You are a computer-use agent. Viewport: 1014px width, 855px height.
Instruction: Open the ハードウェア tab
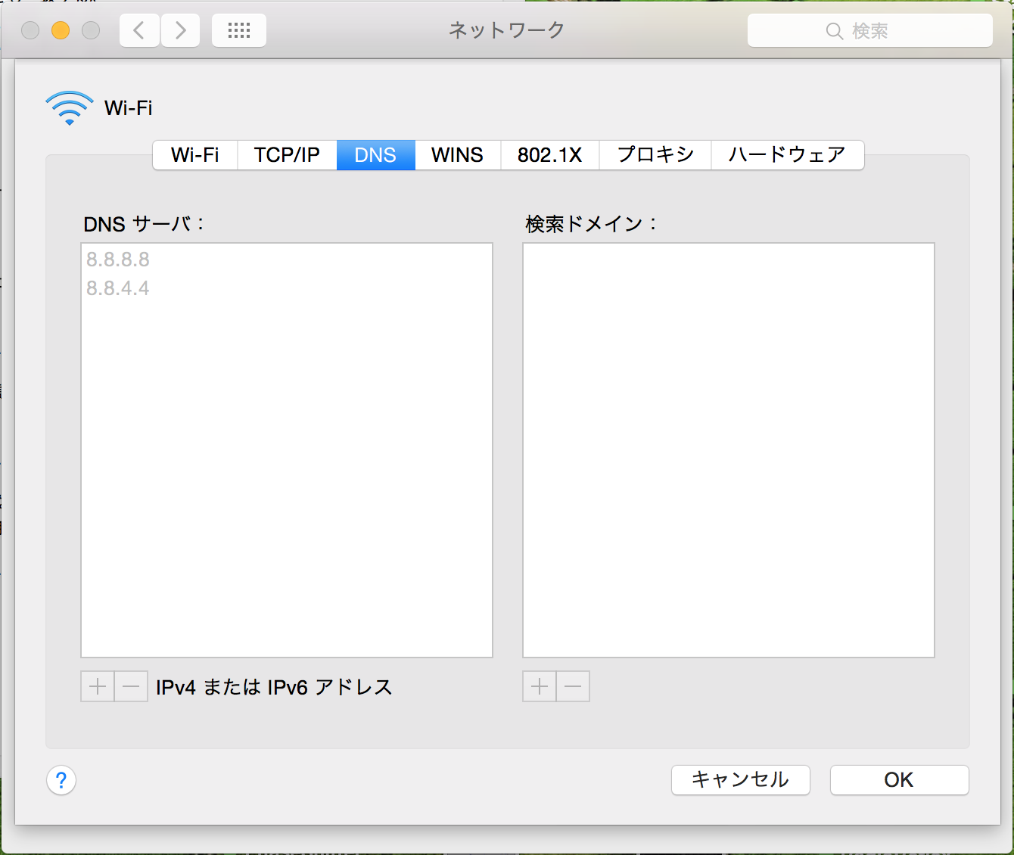click(x=787, y=155)
